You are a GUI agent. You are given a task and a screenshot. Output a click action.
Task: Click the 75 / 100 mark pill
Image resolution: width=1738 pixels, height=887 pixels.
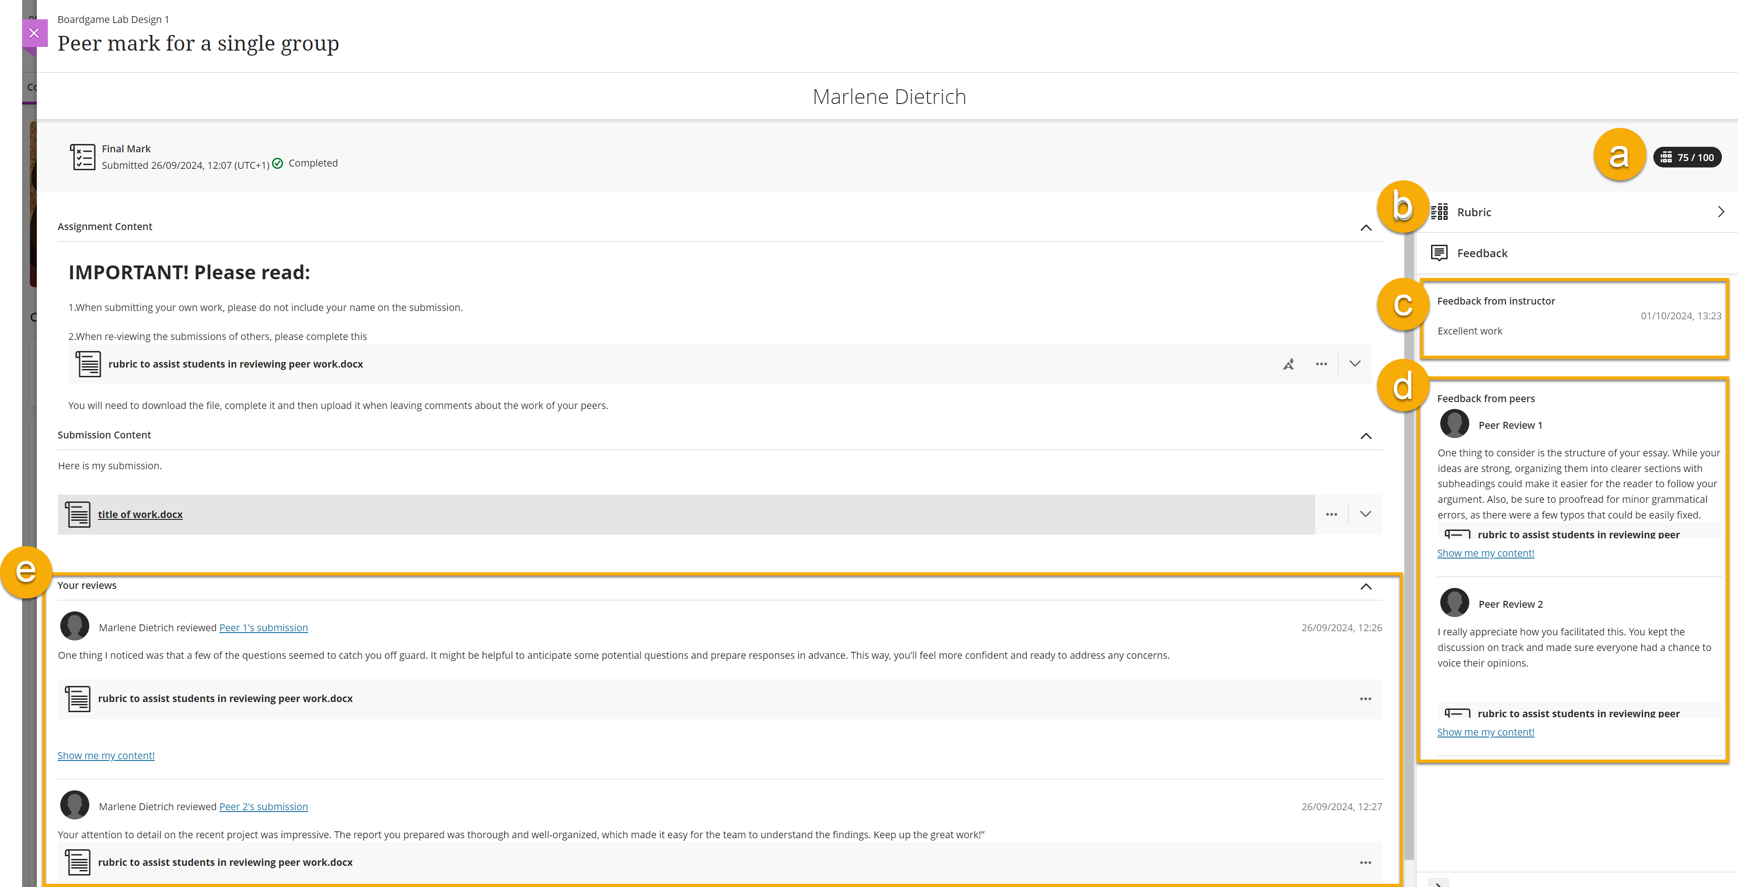[1687, 157]
